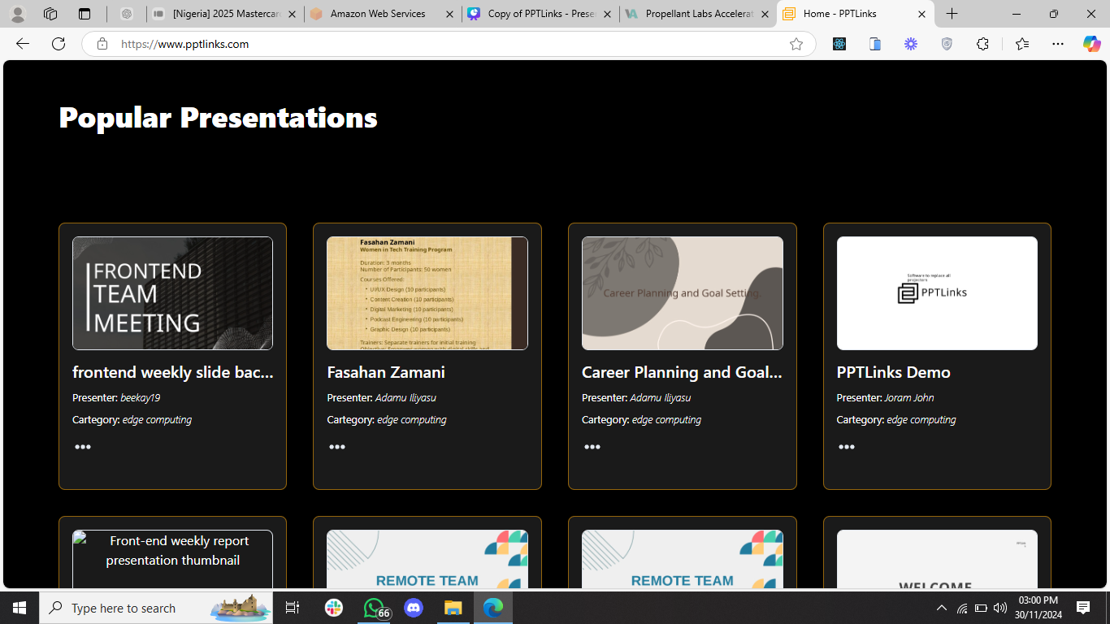This screenshot has width=1110, height=624.
Task: Open Settings and more menu
Action: click(x=1057, y=44)
